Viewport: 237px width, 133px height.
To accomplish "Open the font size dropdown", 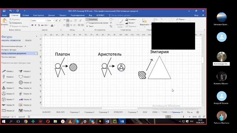I will coord(53,21).
